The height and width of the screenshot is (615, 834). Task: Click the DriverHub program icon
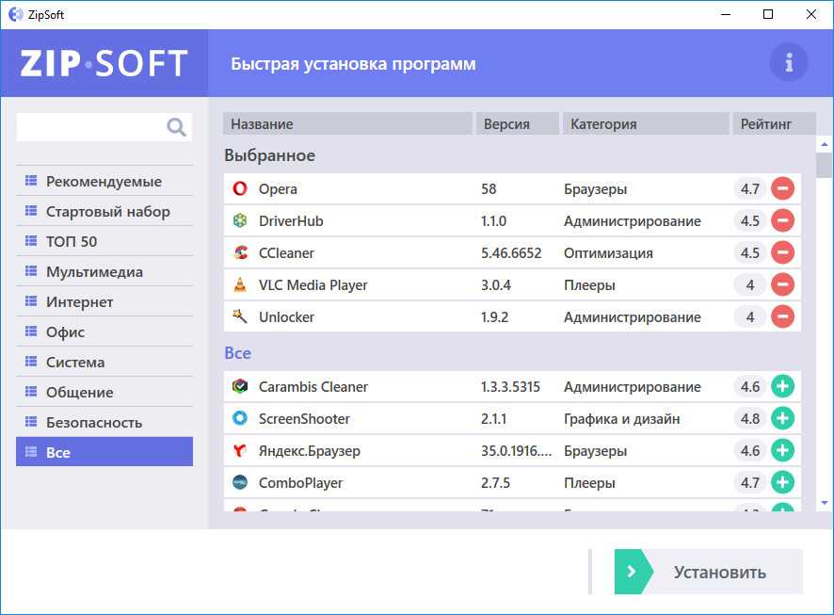point(239,221)
